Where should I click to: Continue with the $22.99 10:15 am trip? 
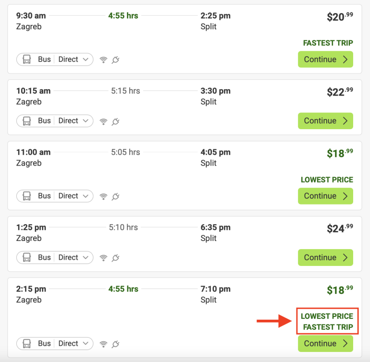pyautogui.click(x=325, y=121)
